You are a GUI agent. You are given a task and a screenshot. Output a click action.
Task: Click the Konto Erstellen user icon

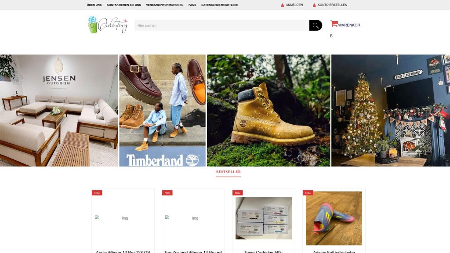click(x=314, y=5)
